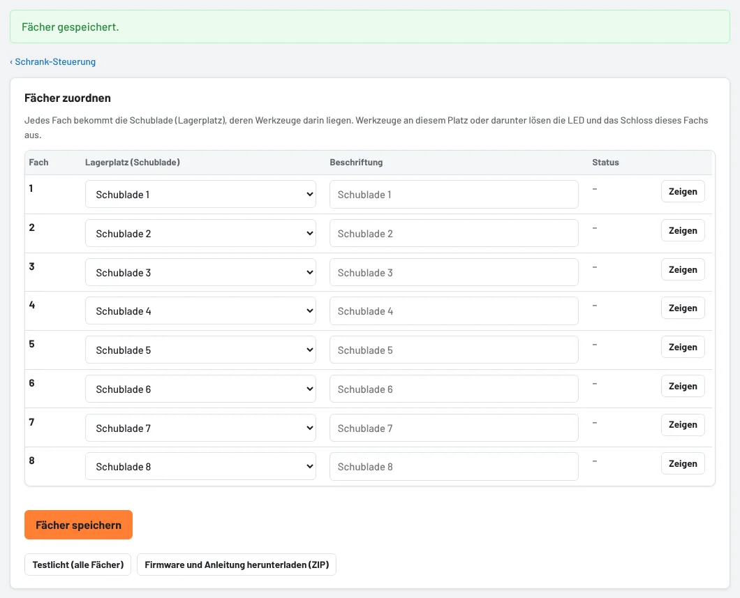Open the Lagerplatz dropdown for Fach 1

pos(200,194)
